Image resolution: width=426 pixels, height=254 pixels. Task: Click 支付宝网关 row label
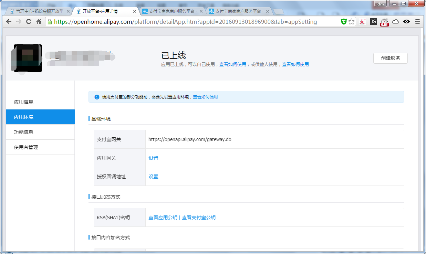109,139
